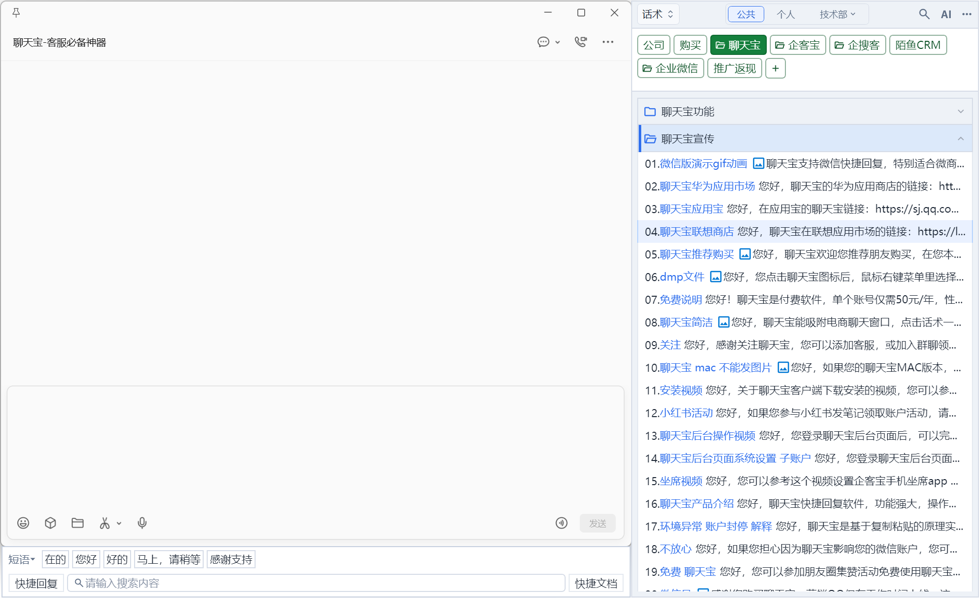Click image icon on 06 dmp文件 row

715,277
